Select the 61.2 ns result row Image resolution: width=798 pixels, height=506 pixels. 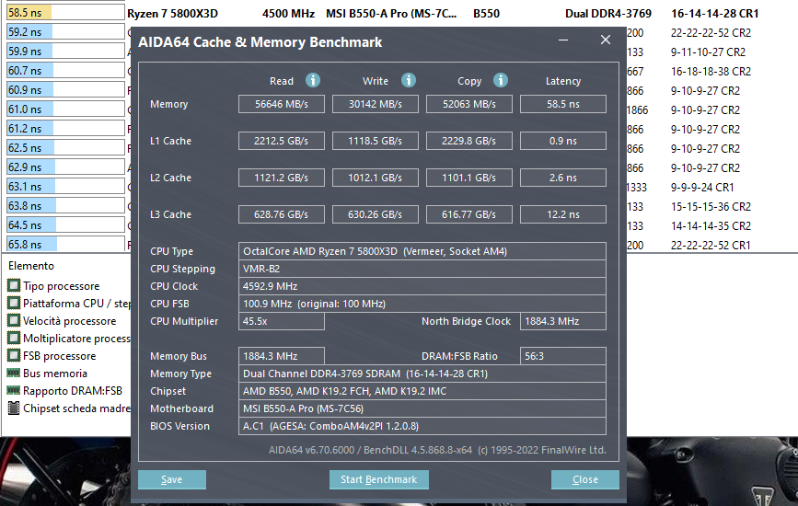65,128
